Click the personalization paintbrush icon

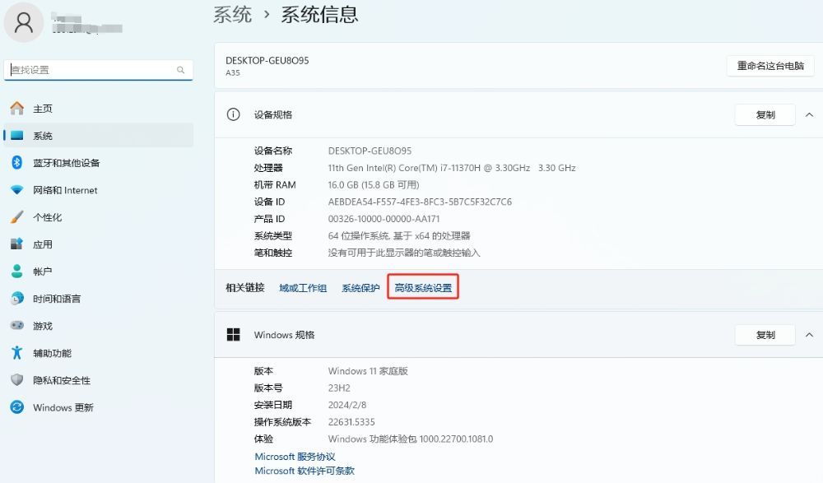[16, 217]
